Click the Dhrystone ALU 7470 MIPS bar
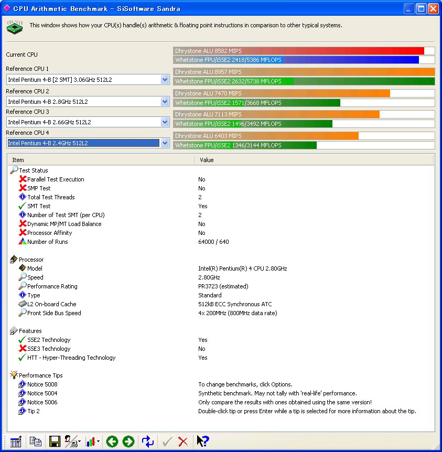This screenshot has height=452, width=442. point(304,93)
